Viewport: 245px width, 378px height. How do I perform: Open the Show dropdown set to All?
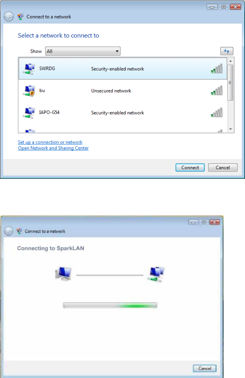(x=83, y=51)
